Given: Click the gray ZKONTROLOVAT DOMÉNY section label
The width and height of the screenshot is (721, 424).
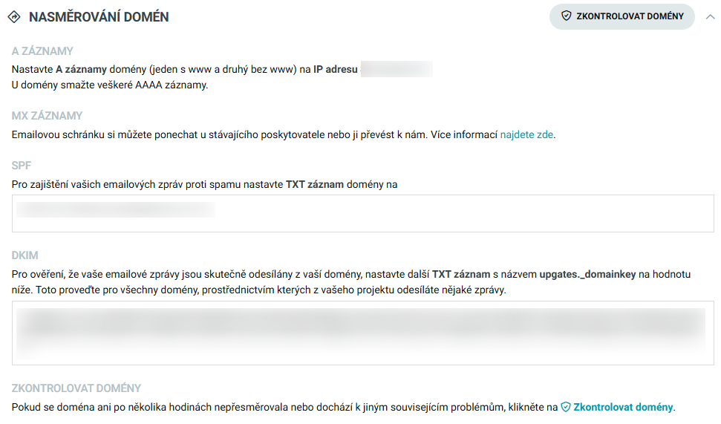Looking at the screenshot, I should [x=76, y=388].
